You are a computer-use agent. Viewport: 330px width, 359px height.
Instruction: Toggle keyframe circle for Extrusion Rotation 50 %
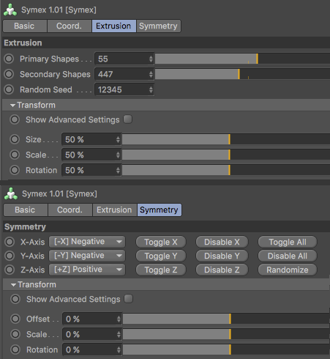point(15,170)
